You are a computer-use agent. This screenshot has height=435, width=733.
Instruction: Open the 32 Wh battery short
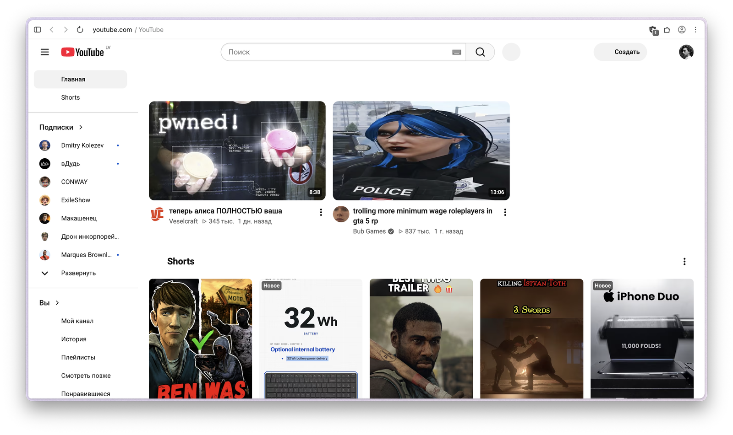pos(311,338)
